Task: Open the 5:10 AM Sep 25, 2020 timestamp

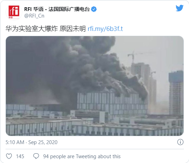Action: click(x=31, y=142)
